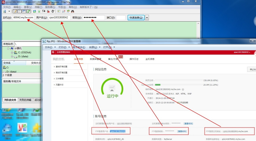Click the reconnect to last server icon
The width and height of the screenshot is (256, 141).
[x=53, y=11]
